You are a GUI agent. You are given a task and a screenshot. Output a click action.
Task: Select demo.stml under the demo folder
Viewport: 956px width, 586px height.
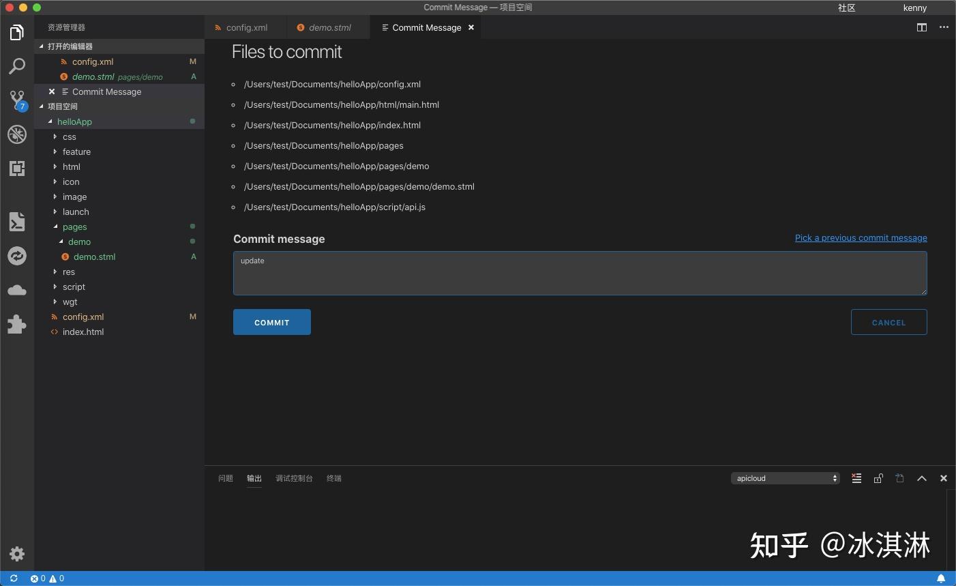119,257
